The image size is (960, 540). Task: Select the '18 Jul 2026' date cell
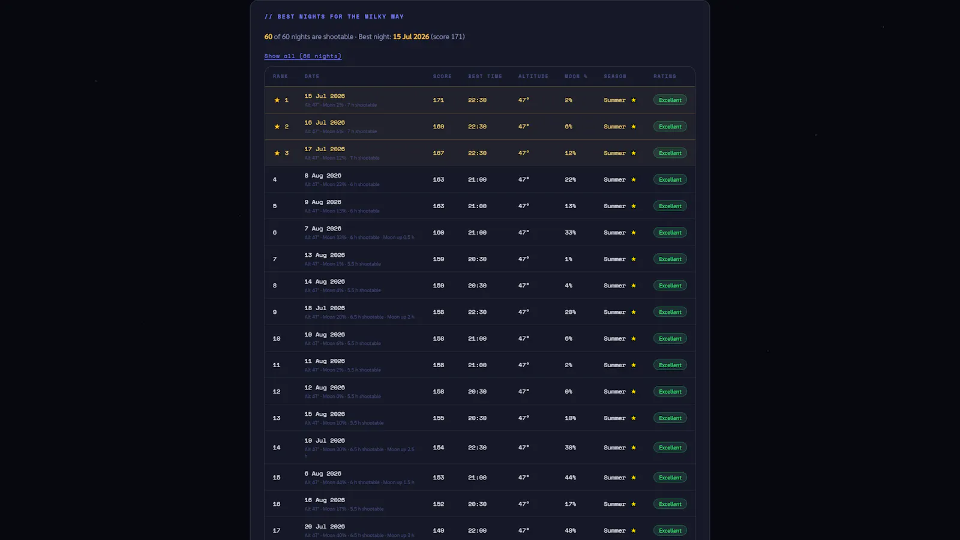(x=325, y=308)
